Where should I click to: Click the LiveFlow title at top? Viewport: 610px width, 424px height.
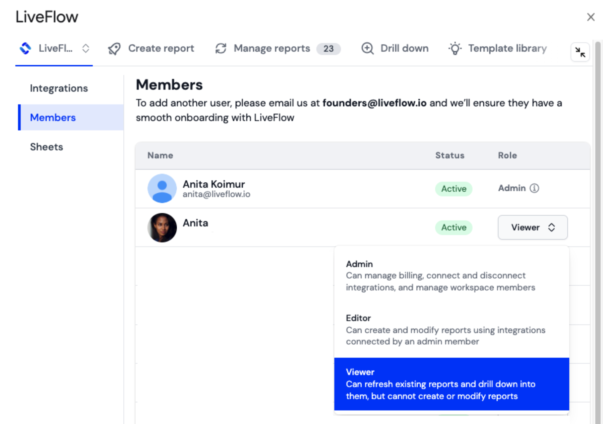coord(47,17)
